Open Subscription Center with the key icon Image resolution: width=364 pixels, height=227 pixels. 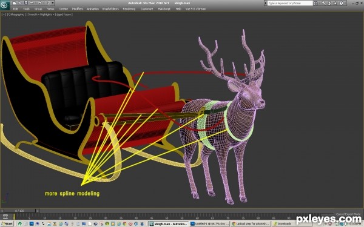[323, 3]
